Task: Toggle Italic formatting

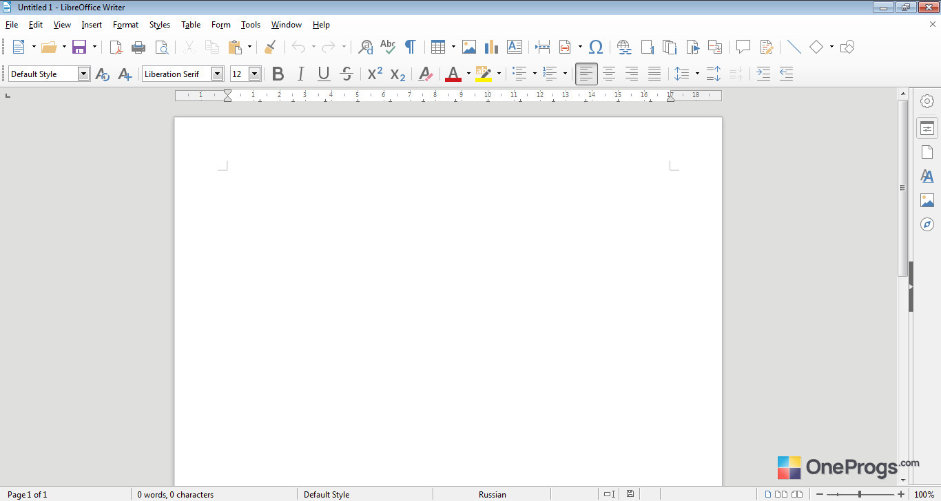Action: [x=300, y=74]
